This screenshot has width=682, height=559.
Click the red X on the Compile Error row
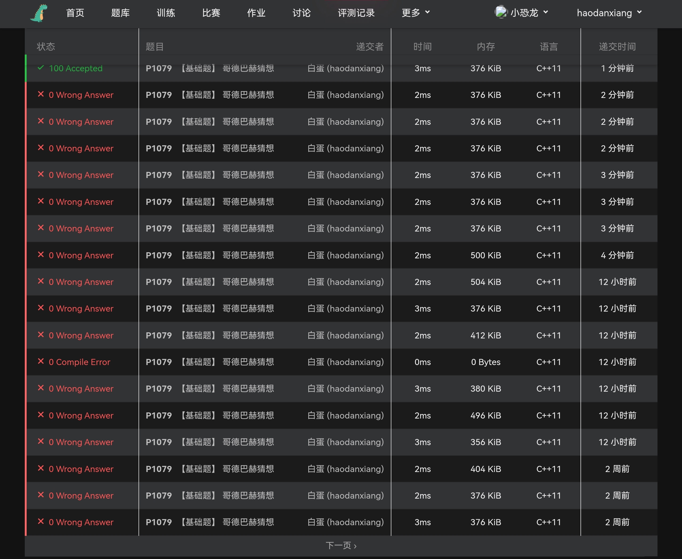coord(41,362)
